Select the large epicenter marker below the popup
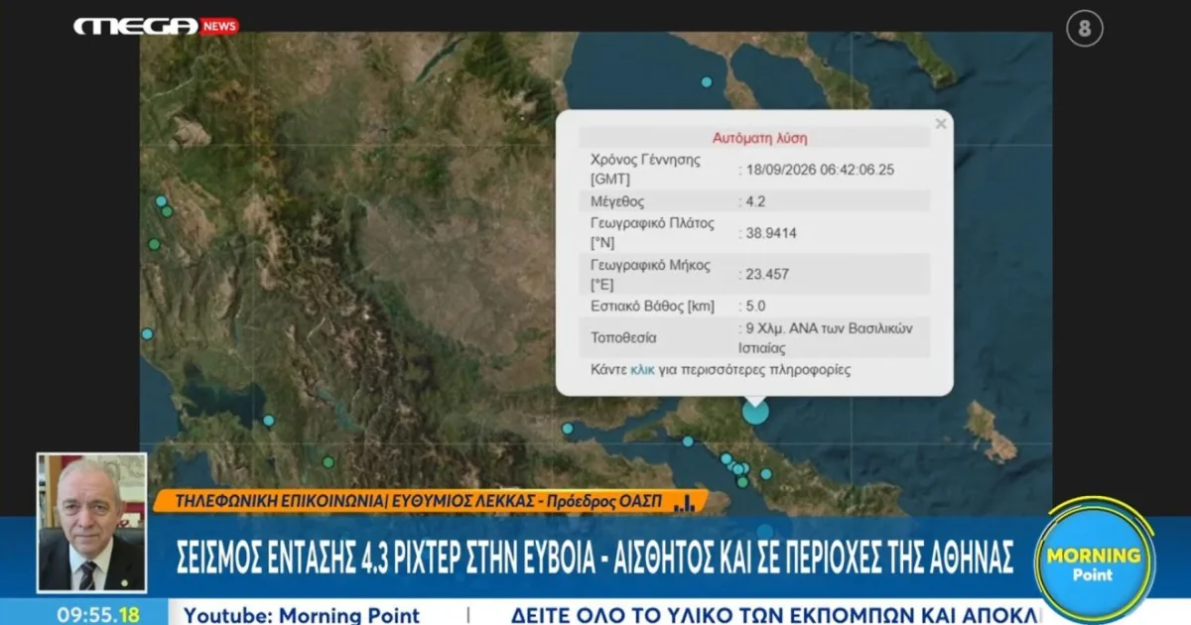1191x625 pixels. coord(755,411)
